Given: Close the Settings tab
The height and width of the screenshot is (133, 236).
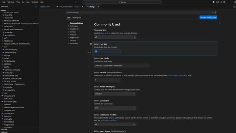Looking at the screenshot, I should 98,7.
